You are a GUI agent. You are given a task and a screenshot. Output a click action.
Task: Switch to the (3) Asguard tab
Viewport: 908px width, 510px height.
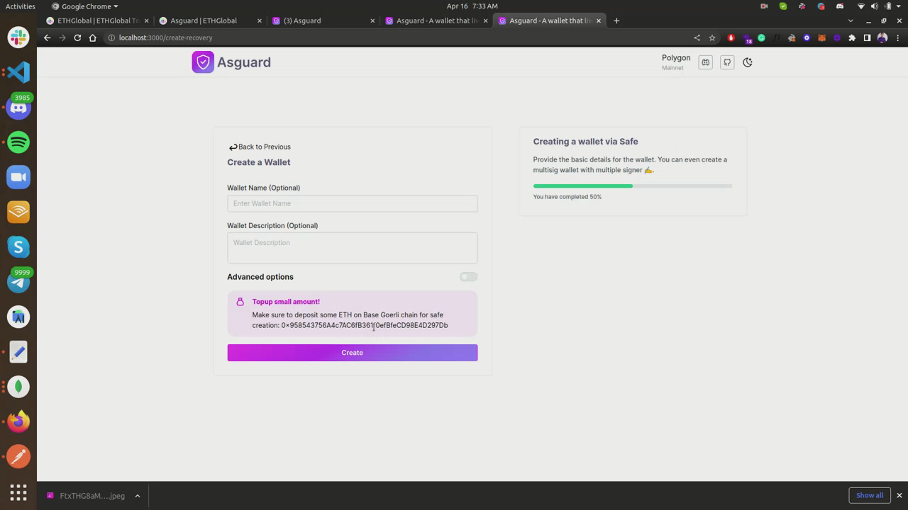point(323,21)
